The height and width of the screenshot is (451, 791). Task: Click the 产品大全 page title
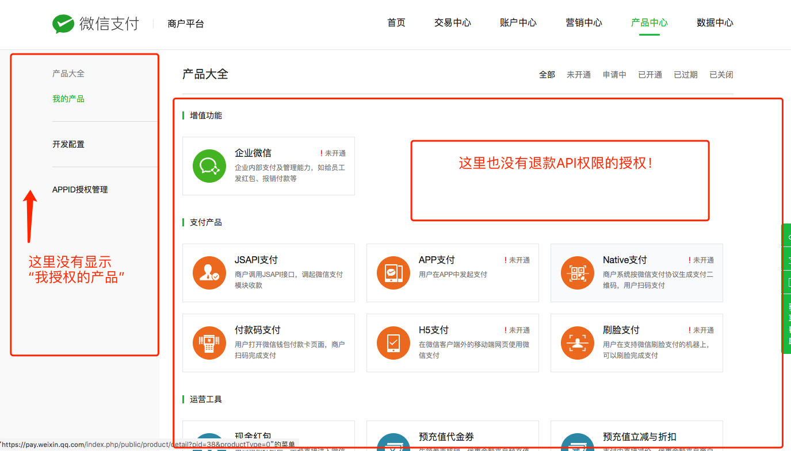click(205, 74)
